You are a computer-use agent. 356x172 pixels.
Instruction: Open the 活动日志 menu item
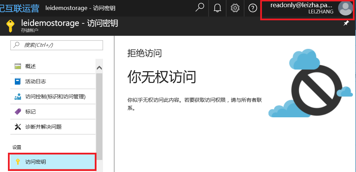point(53,81)
